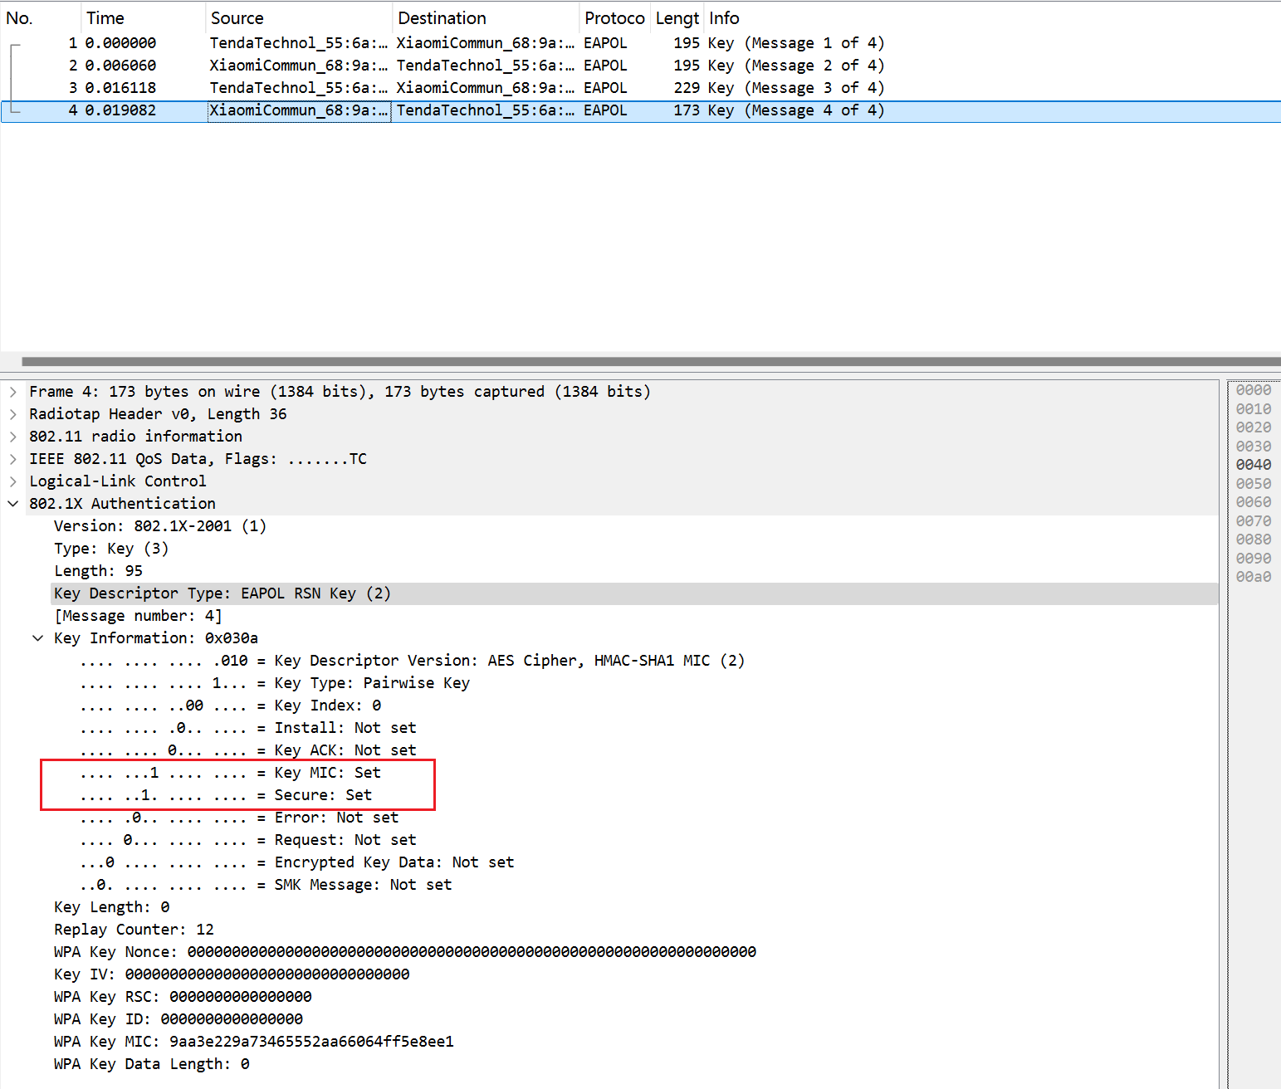Select the Install: Not set row
The height and width of the screenshot is (1089, 1281).
pyautogui.click(x=248, y=728)
